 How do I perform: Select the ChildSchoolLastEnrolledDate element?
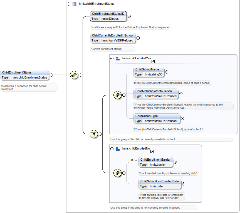click(160, 184)
